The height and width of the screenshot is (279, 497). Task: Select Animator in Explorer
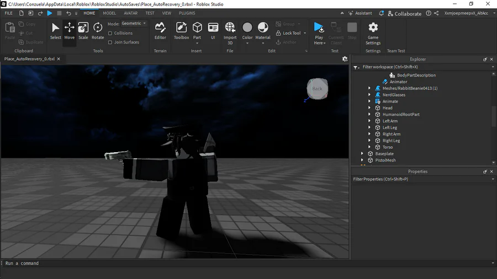(x=398, y=82)
